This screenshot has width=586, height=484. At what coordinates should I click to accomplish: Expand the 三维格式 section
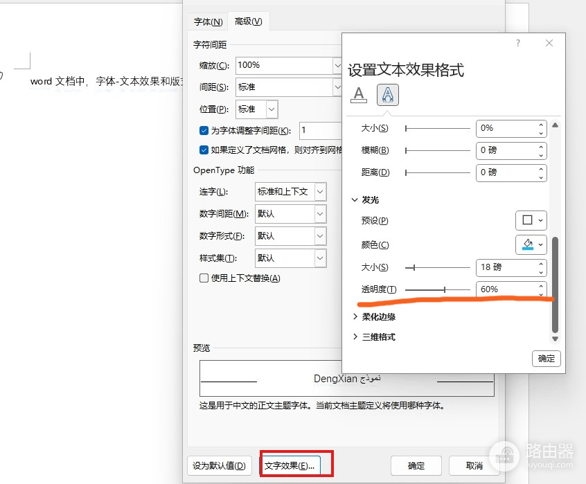pos(374,337)
